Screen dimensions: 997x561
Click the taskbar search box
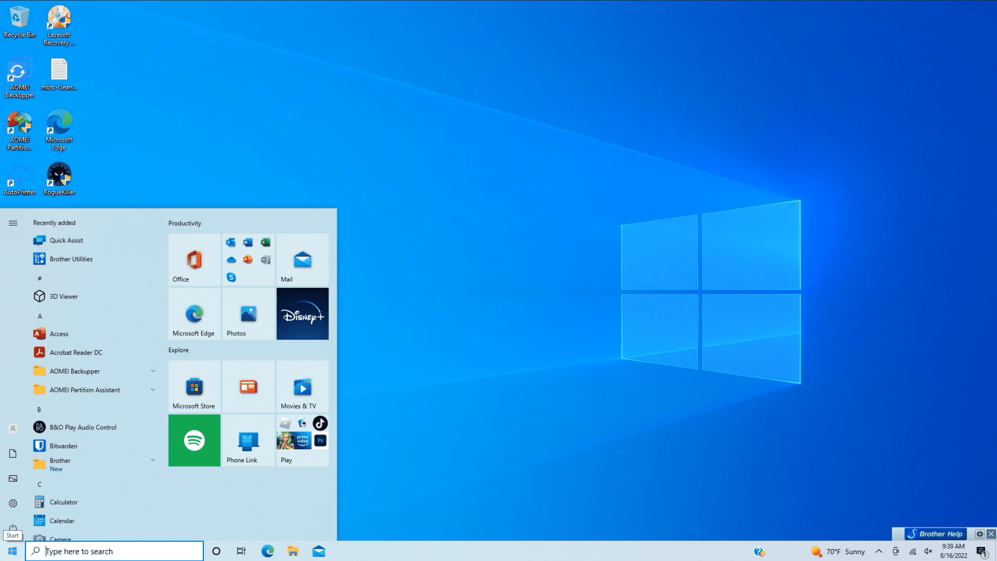pos(114,551)
